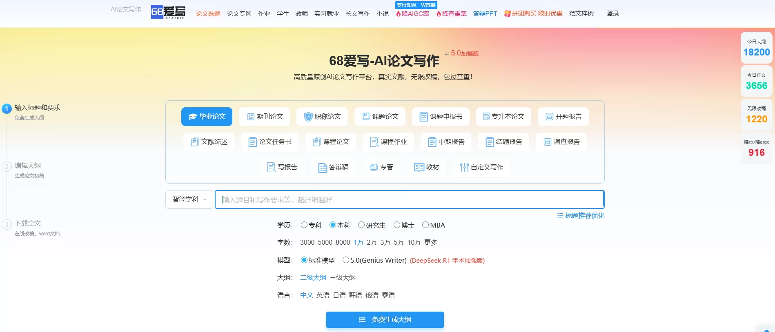Select the 研究生 education radio button
Viewport: 775px width, 332px height.
(x=361, y=225)
